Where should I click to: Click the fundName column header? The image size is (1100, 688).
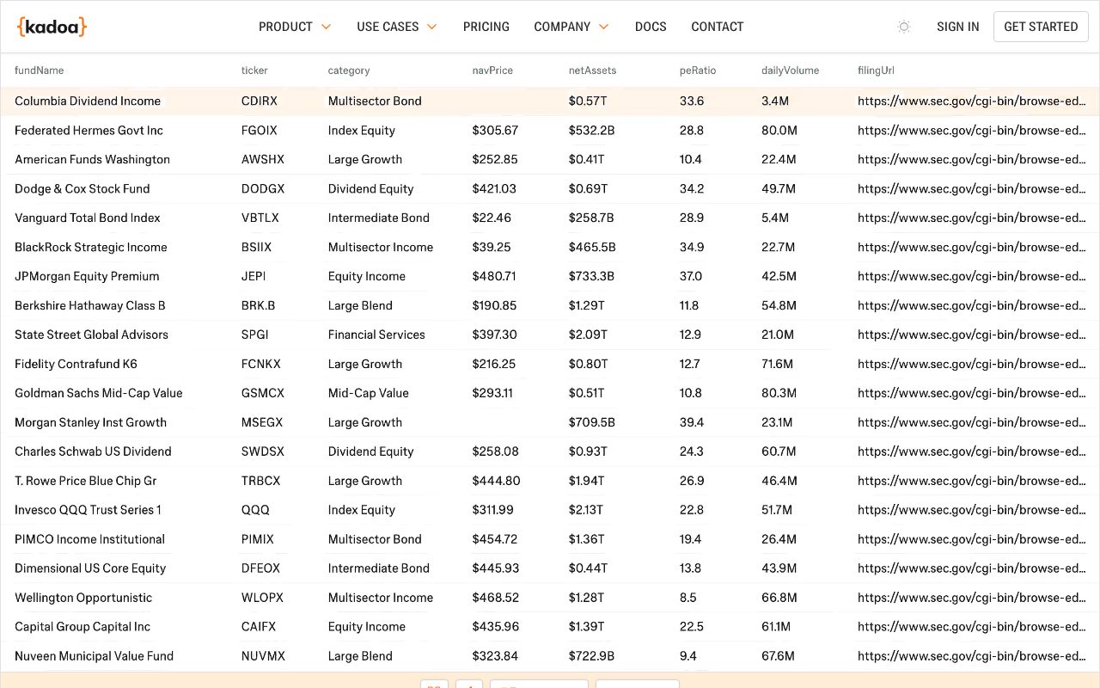40,71
